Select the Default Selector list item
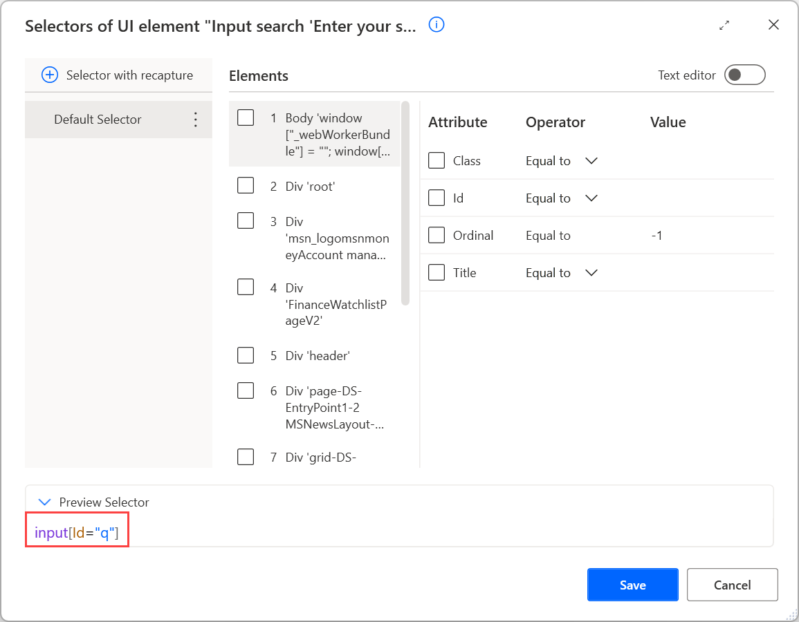Screen dimensions: 799x622 coord(98,120)
